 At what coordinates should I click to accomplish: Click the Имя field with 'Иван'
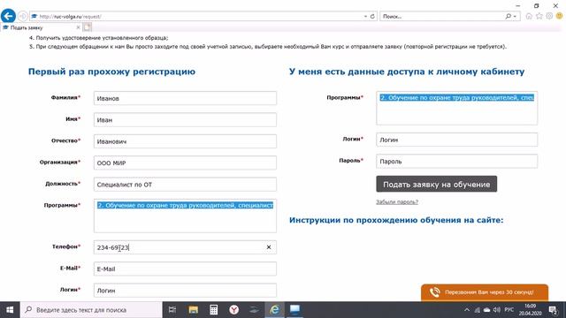(185, 120)
